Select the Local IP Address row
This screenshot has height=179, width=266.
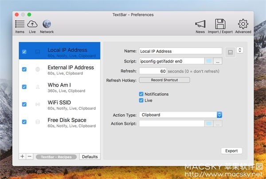click(x=59, y=51)
